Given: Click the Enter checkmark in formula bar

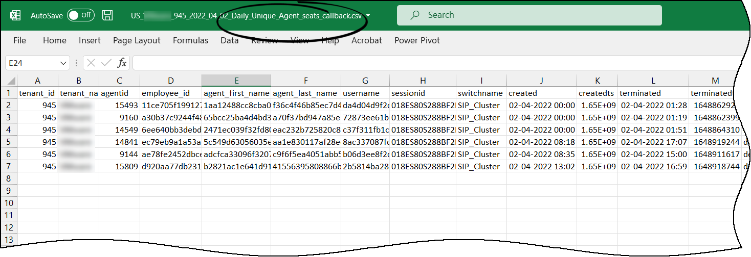Looking at the screenshot, I should (106, 63).
